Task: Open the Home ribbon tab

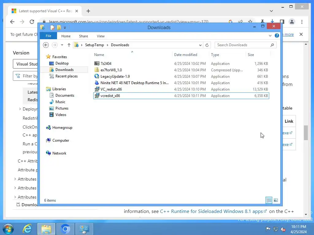Action: click(x=66, y=36)
